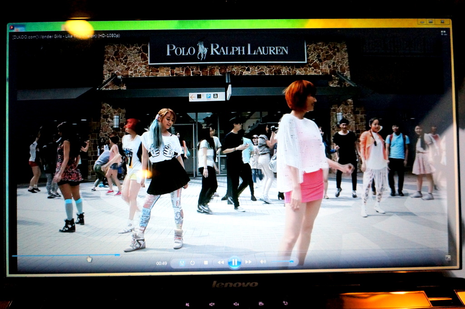Minimize the media player window
465x309 pixels.
coord(421,21)
